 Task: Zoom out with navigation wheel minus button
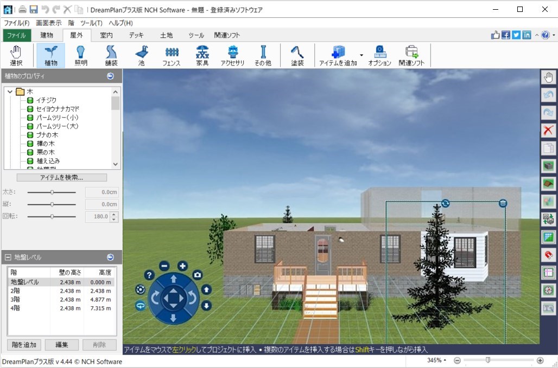point(164,266)
